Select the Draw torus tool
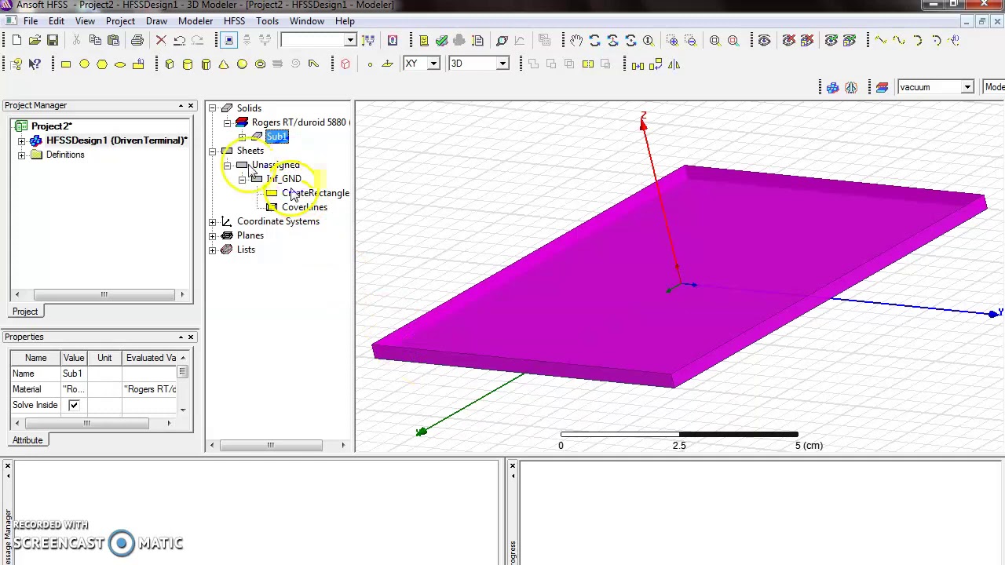Screen dimensions: 1005x565 coord(260,64)
